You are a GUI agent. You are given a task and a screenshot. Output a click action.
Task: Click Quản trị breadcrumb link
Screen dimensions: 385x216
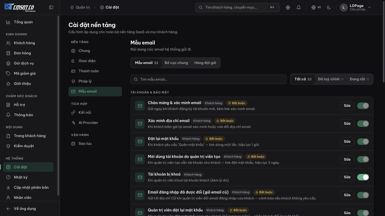click(80, 7)
